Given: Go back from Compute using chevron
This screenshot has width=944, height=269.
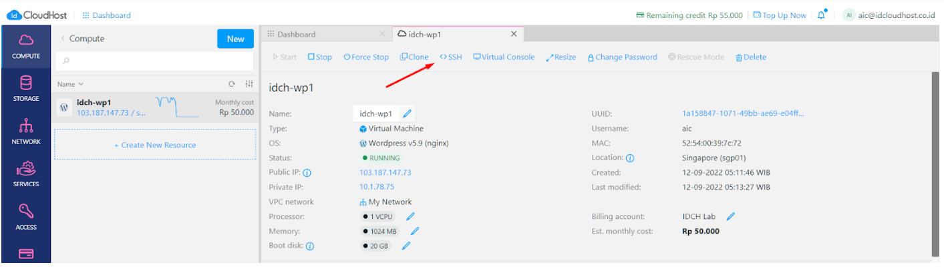Looking at the screenshot, I should click(63, 39).
